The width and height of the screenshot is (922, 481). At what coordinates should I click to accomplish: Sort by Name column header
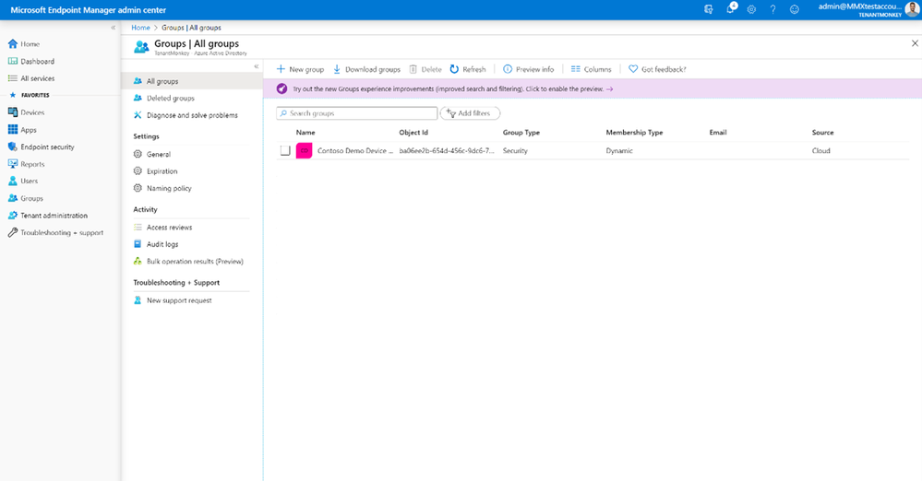click(305, 133)
